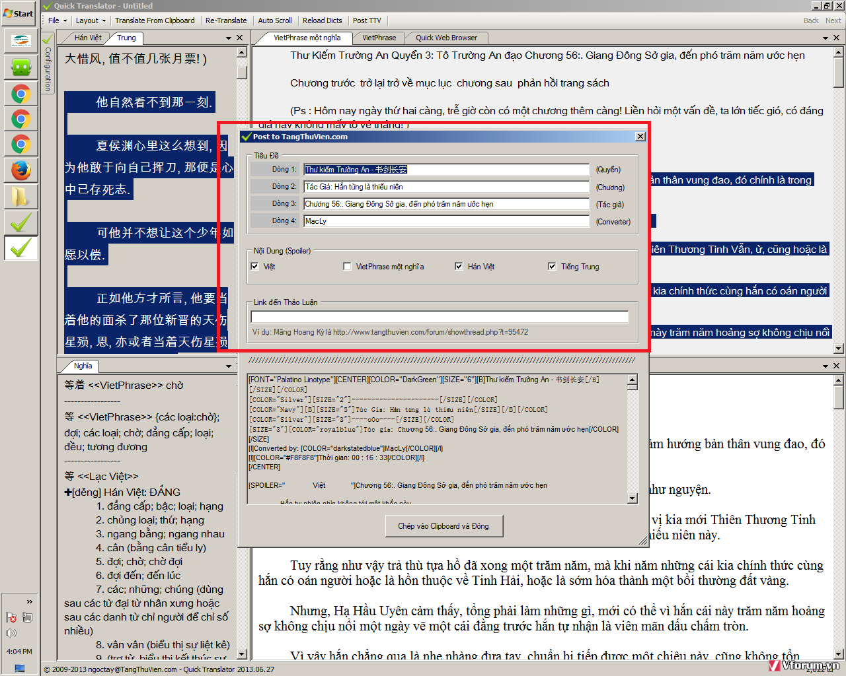Open the Windows Start menu
Image resolution: width=846 pixels, height=676 pixels.
[19, 13]
